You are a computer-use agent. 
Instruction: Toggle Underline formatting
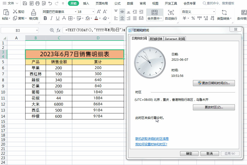pyautogui.click(x=58, y=18)
